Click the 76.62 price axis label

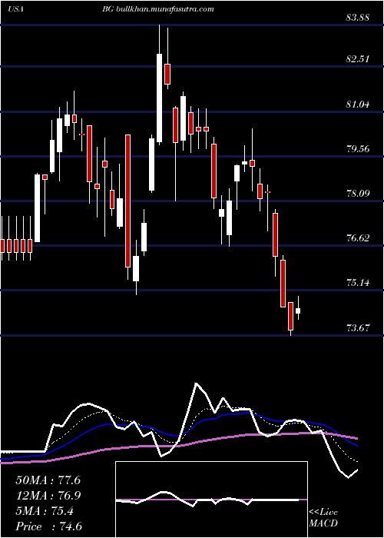coord(358,238)
